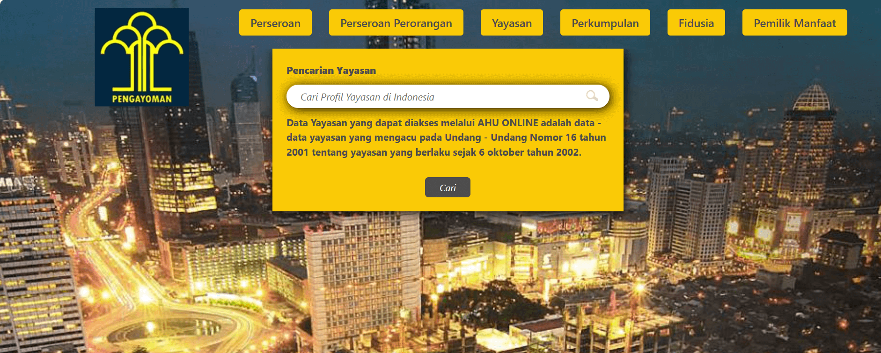Focus the Cari Profil Yayasan search field
Viewport: 881px width, 353px height.
tap(448, 96)
